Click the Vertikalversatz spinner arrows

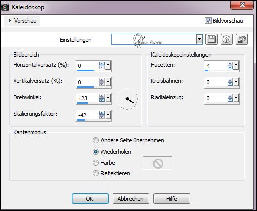tap(102, 82)
